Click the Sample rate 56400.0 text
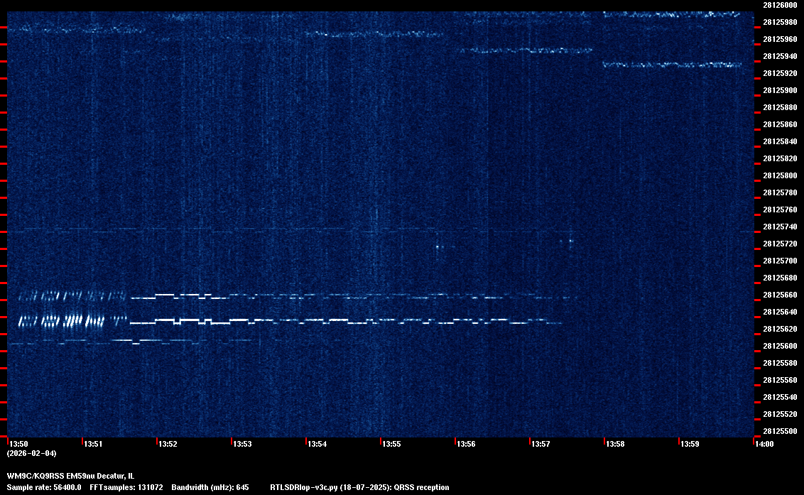The width and height of the screenshot is (804, 495). [x=44, y=487]
